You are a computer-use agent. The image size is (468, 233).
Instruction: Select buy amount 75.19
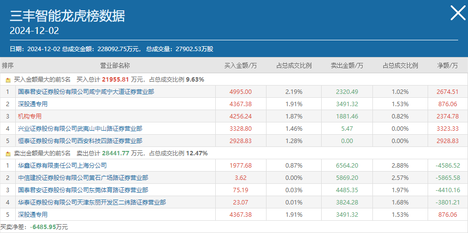[x=240, y=190]
